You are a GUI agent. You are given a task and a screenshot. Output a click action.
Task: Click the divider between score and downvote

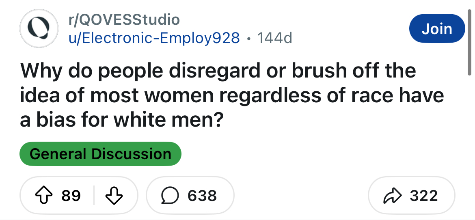coord(94,196)
